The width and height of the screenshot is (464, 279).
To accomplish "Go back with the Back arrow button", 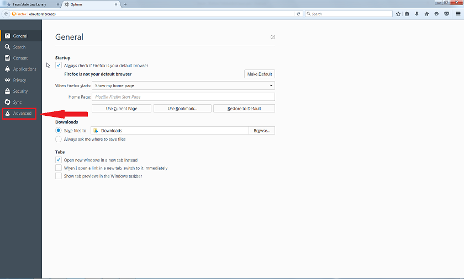I will point(6,14).
